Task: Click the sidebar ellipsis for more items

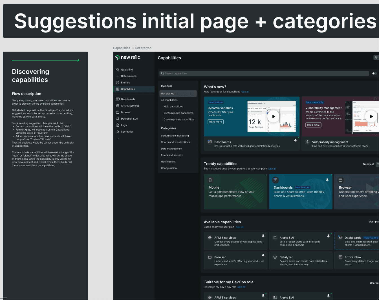Action: pyautogui.click(x=118, y=138)
